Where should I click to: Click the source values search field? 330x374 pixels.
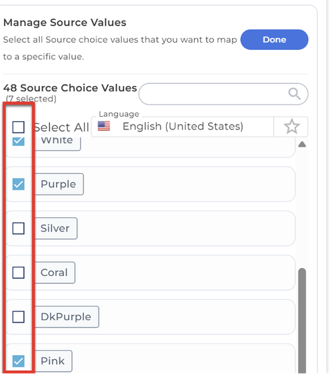tap(223, 94)
